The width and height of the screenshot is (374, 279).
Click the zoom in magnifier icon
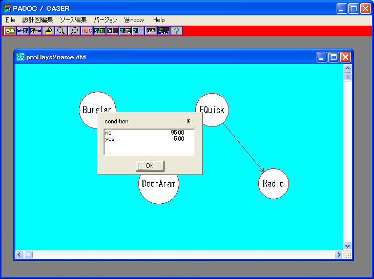coord(74,31)
